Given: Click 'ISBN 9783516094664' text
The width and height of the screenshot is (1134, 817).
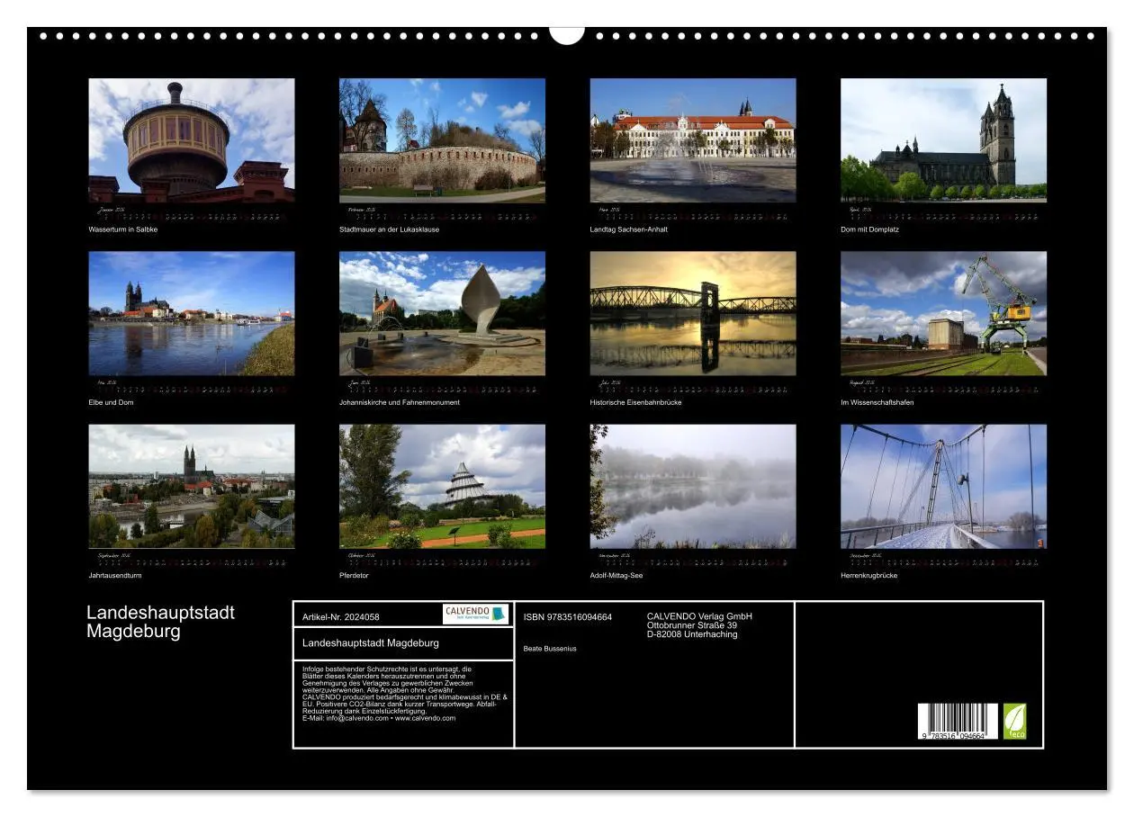Looking at the screenshot, I should [568, 617].
